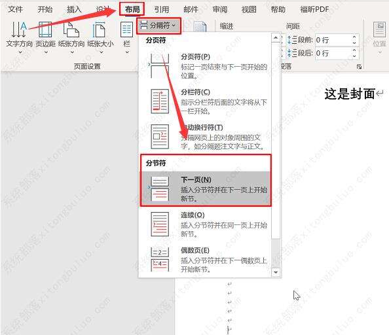Select 下一页(N) section break option
Viewport: 389px width, 335px height.
point(205,189)
